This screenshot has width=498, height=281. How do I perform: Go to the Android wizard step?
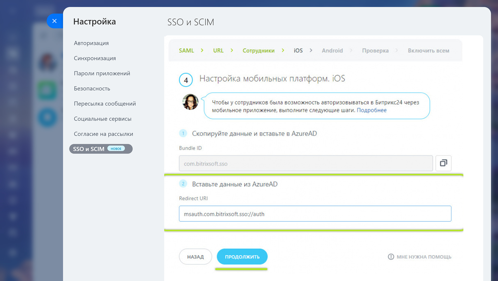point(332,50)
